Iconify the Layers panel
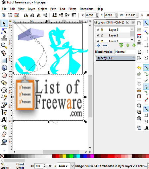This screenshot has height=169, width=149. (x=127, y=23)
